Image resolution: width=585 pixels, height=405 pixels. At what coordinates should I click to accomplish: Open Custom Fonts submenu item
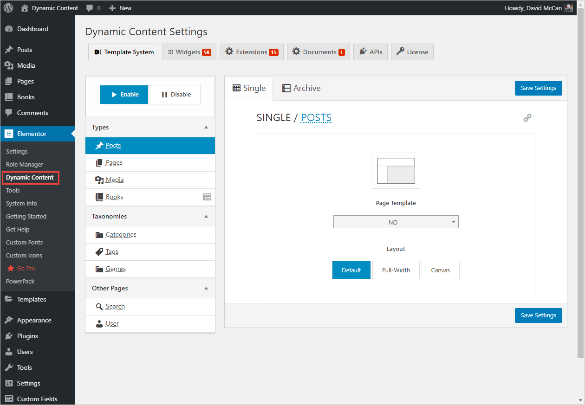[x=24, y=242]
